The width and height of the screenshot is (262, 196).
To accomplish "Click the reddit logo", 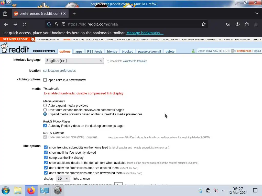I will 15,48.
